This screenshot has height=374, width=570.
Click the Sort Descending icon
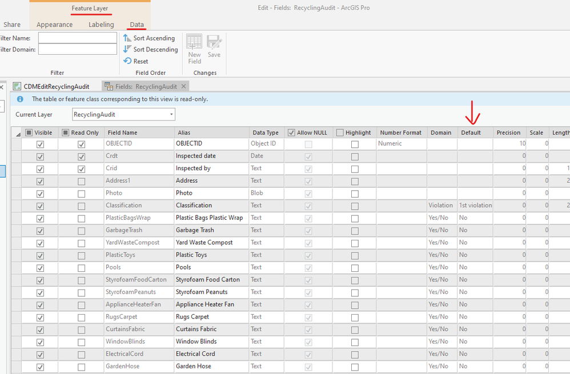127,49
